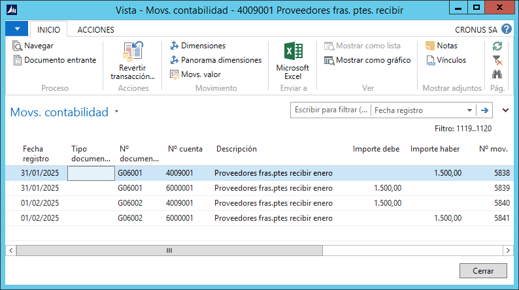Click the binoculars search icon
Viewport: 519px width, 290px height.
[497, 74]
